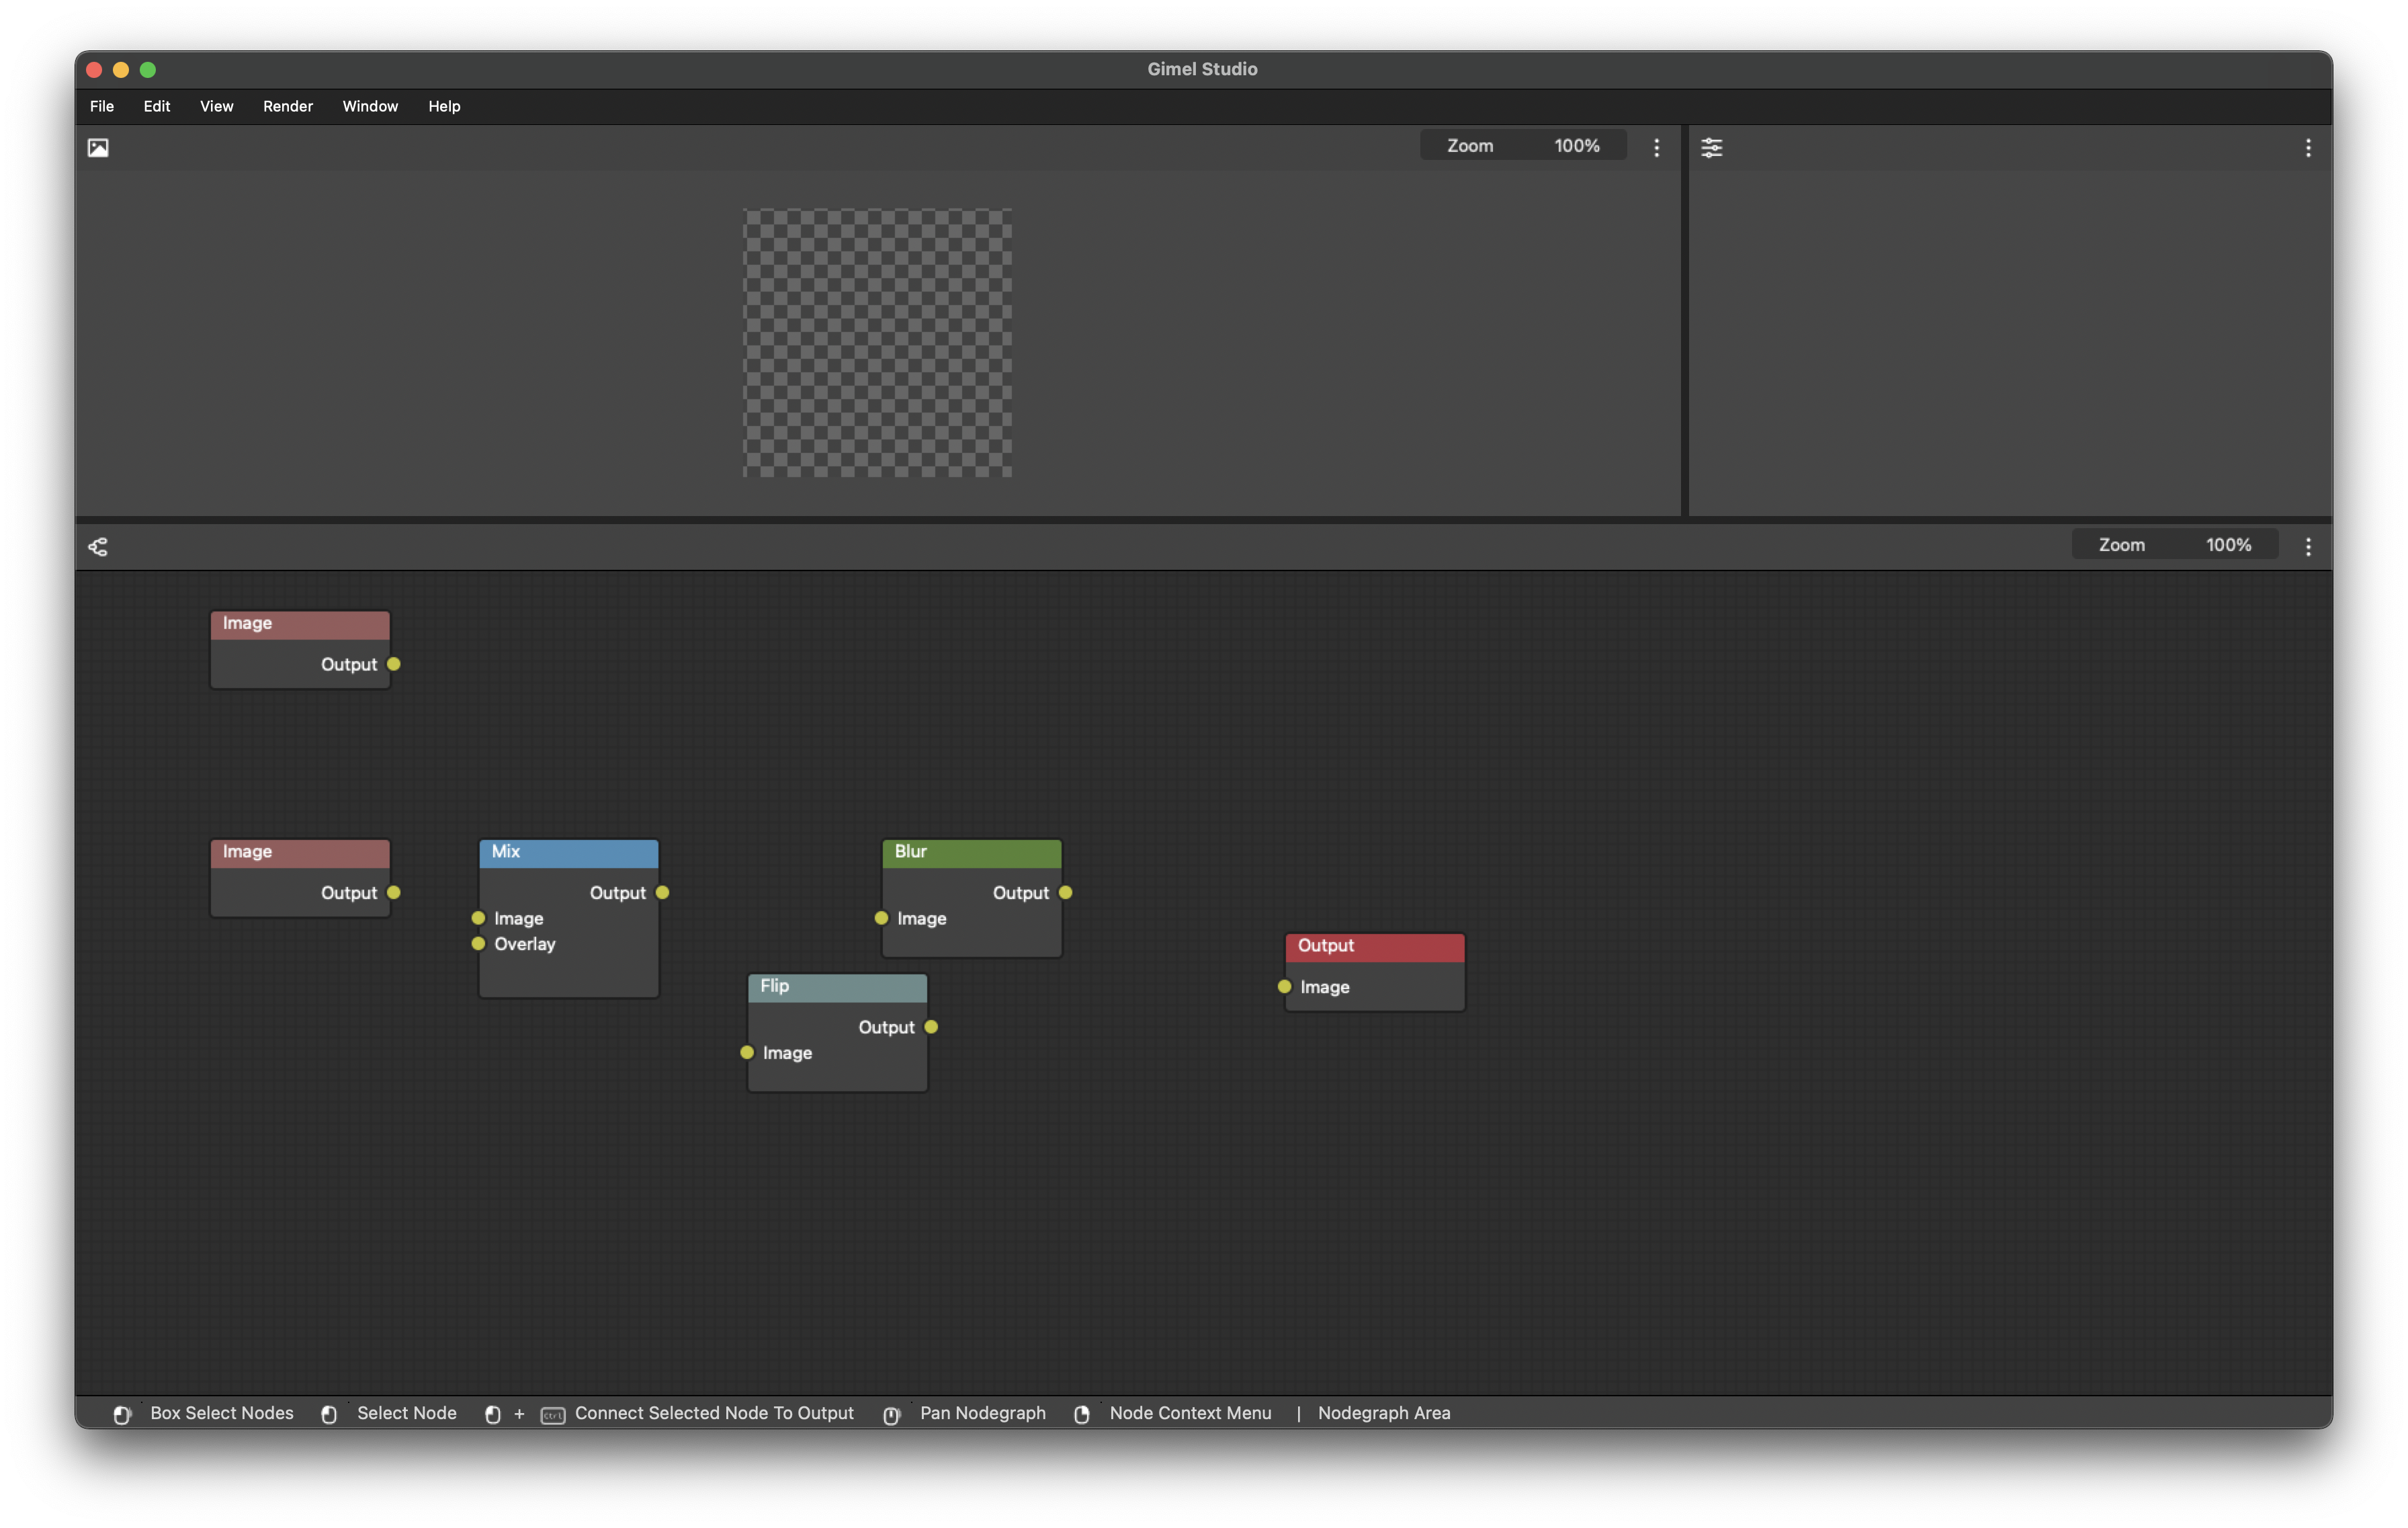Click the Output socket of the Blur node
Image resolution: width=2408 pixels, height=1528 pixels.
click(1065, 892)
